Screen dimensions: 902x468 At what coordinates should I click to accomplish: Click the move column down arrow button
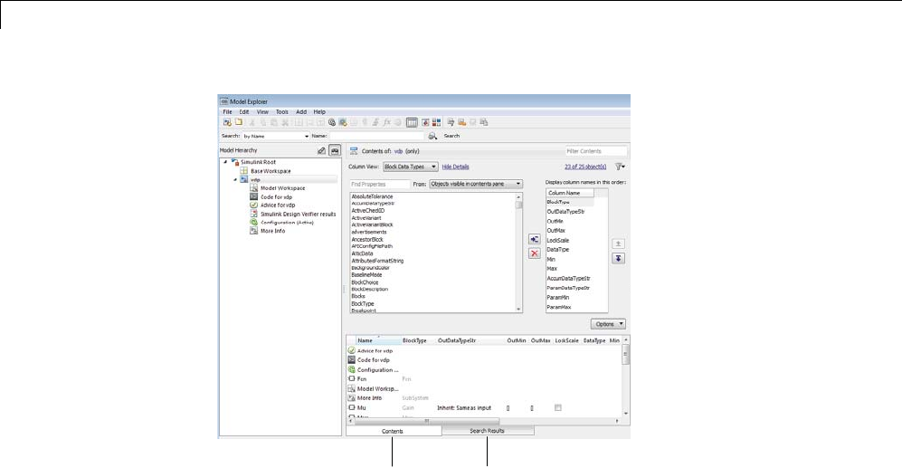coord(618,259)
